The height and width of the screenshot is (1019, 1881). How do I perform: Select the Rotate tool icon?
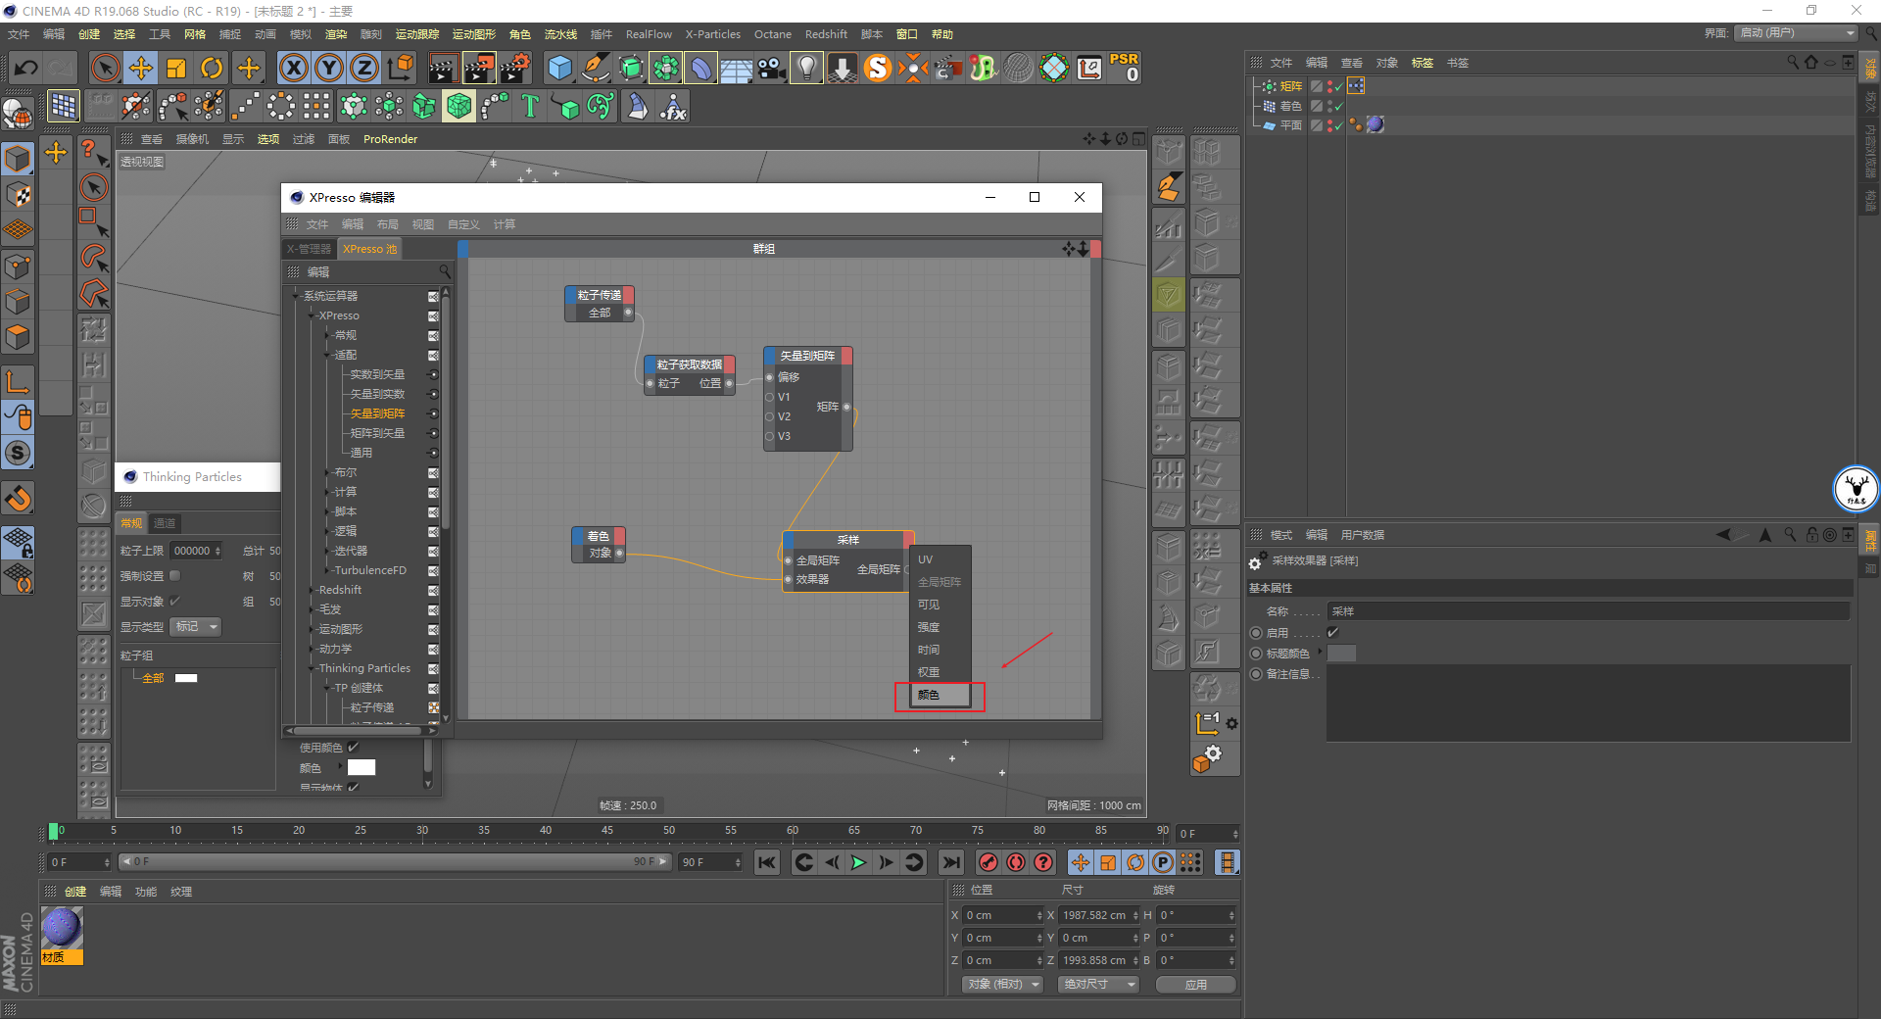[212, 68]
